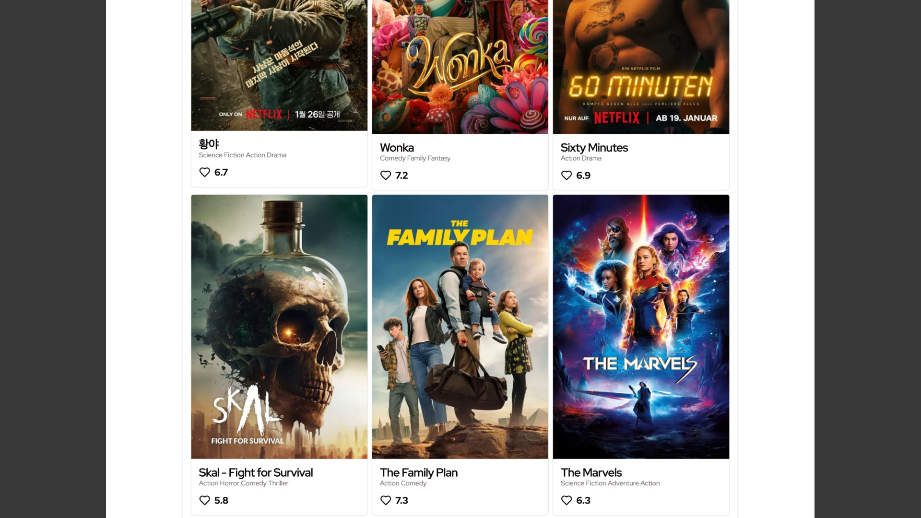
Task: Open the 60 Minuten poster image
Action: tap(641, 67)
